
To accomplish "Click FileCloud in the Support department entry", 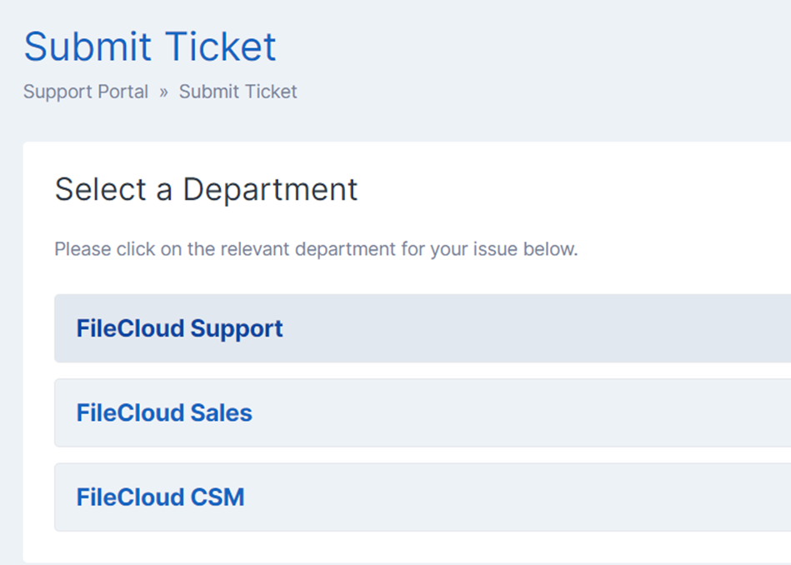I will tap(130, 328).
